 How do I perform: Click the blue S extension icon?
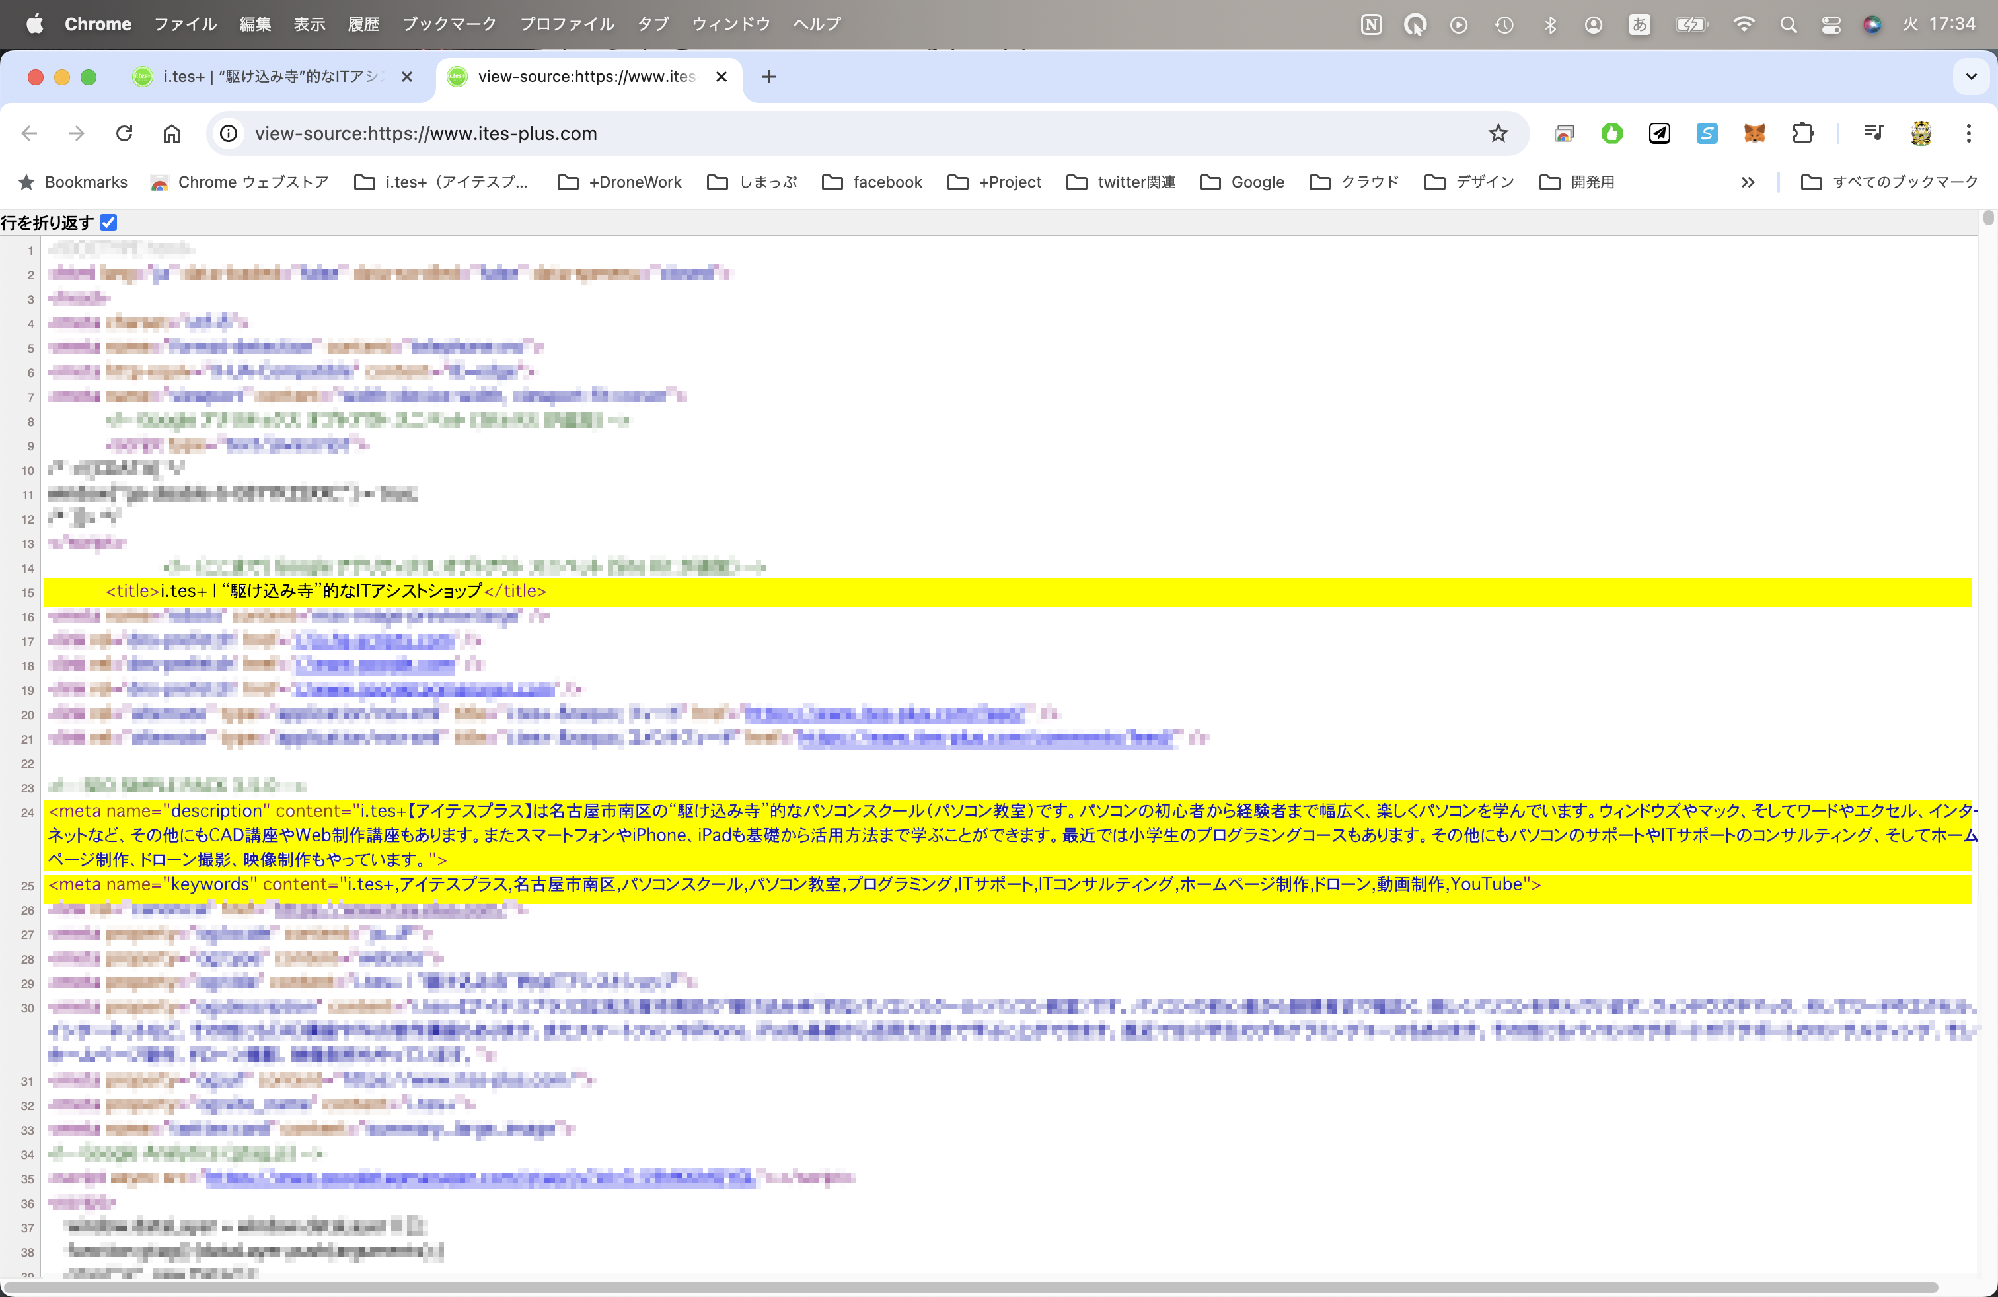click(1707, 133)
